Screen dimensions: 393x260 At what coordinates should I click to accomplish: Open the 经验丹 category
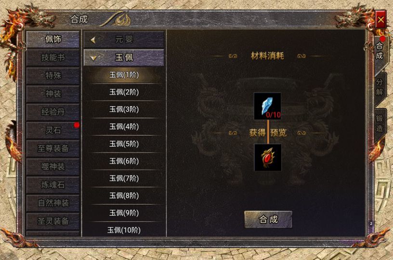[53, 112]
